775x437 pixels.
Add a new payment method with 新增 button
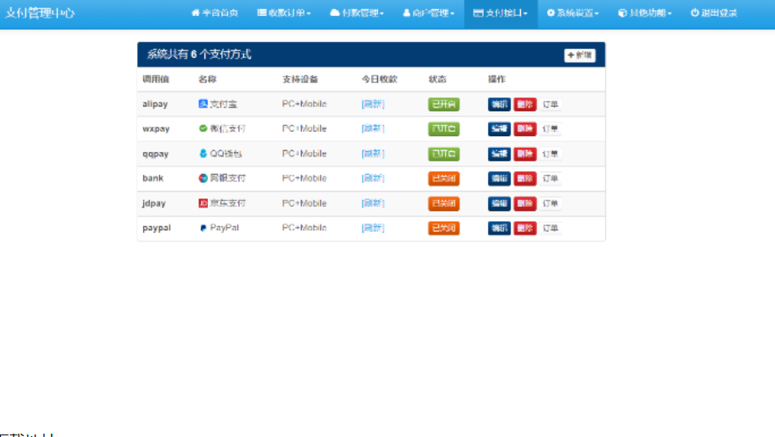pyautogui.click(x=580, y=55)
